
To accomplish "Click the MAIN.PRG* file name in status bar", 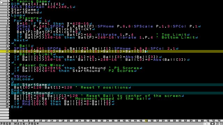I will [26, 124].
